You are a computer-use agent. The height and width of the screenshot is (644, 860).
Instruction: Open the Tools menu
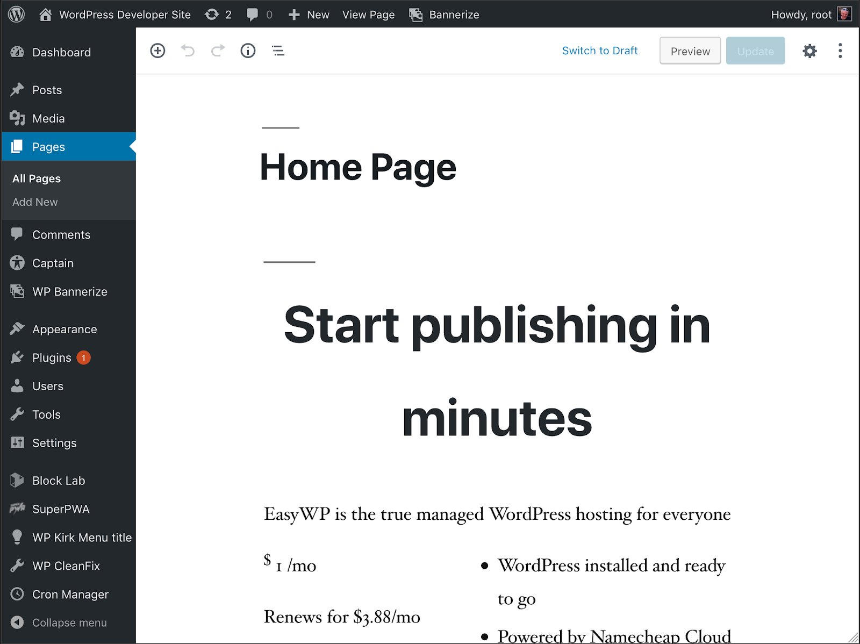coord(69,414)
